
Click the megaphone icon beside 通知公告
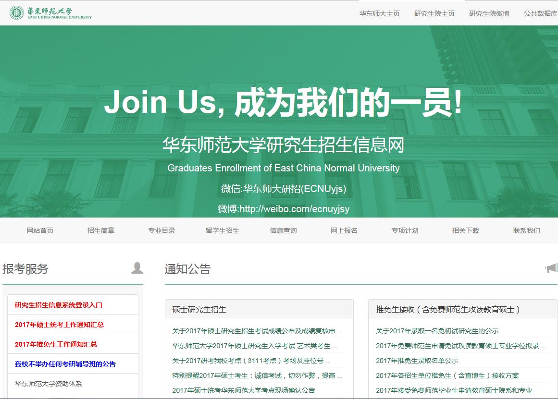coord(551,268)
